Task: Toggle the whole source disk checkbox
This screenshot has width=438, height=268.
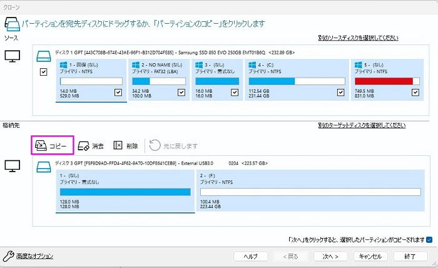Action: (44, 72)
